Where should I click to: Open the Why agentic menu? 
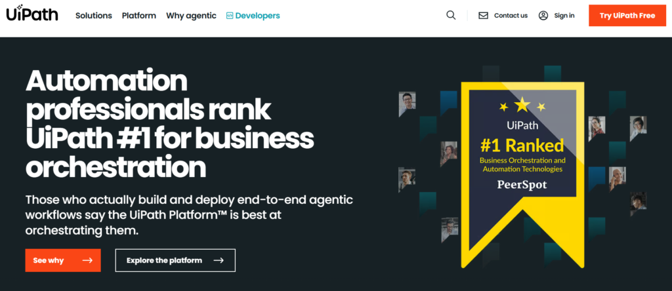coord(191,16)
